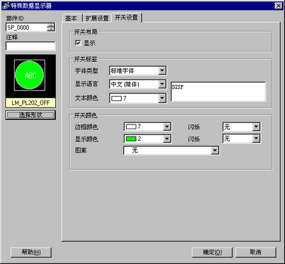The height and width of the screenshot is (264, 285).
Task: Switch to the 扩展设置 tab
Action: click(x=97, y=18)
